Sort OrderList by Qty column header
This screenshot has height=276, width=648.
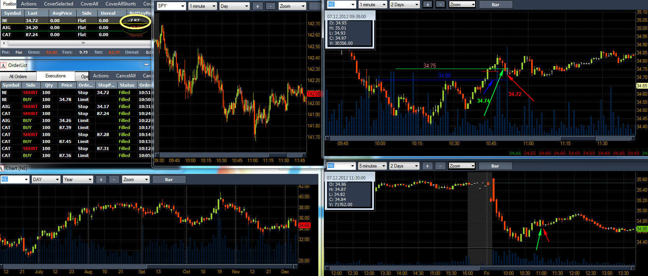[49, 85]
